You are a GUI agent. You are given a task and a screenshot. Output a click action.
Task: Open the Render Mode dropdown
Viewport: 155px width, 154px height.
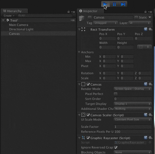tap(133, 89)
